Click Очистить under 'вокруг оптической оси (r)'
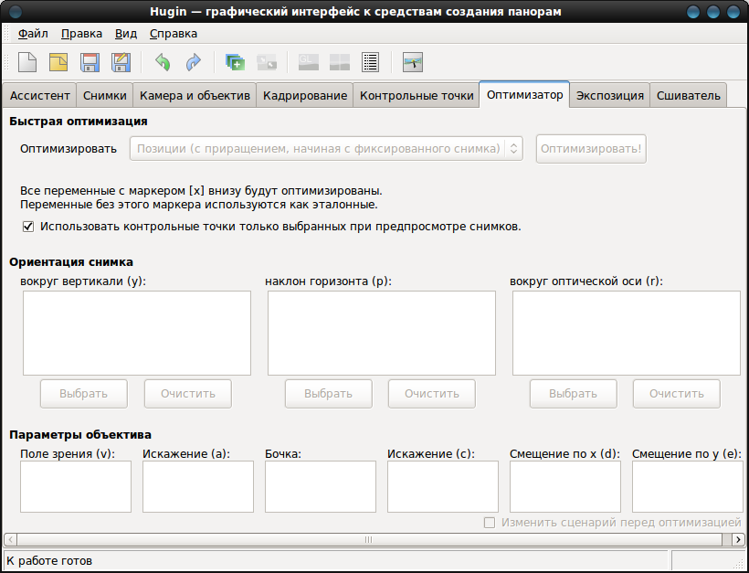Image resolution: width=749 pixels, height=573 pixels. point(677,394)
